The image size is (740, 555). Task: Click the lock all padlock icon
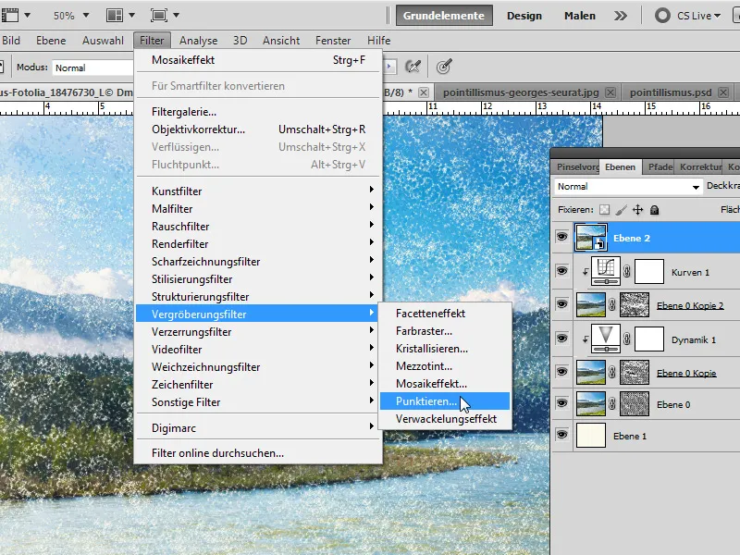pyautogui.click(x=654, y=210)
